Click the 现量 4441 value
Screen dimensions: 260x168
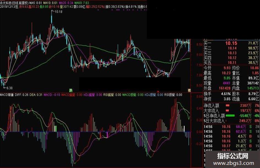226,83
